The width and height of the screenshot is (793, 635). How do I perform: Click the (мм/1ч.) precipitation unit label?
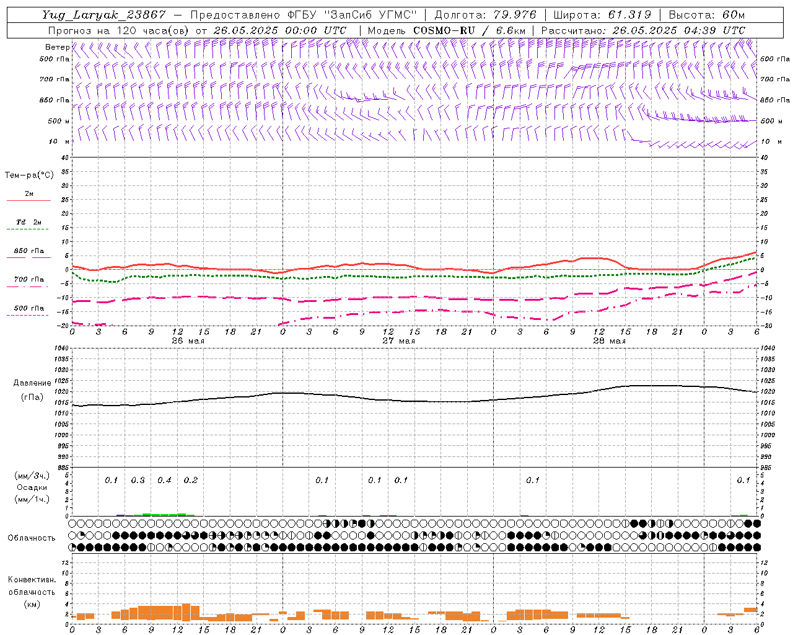point(32,499)
